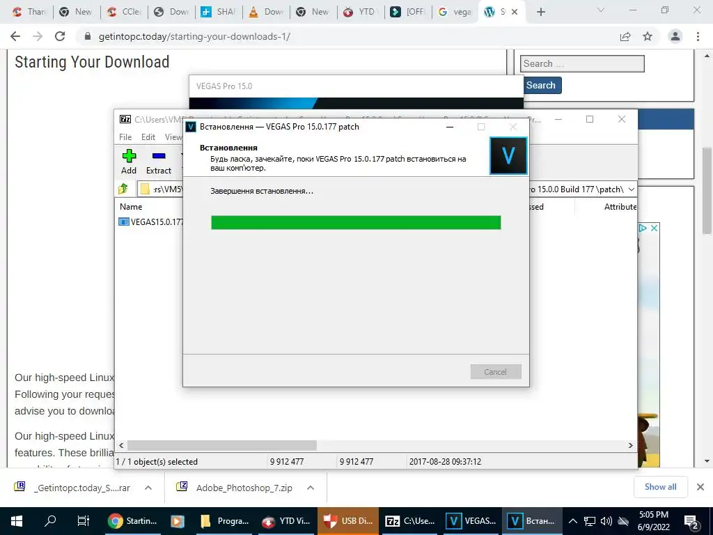
Task: Open network icon in system tray
Action: pyautogui.click(x=590, y=521)
